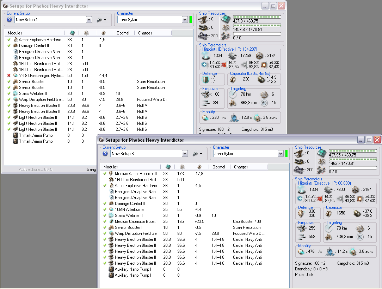Expand the ship menu arrow beside New Setup 6
382x289 pixels.
[x=201, y=154]
